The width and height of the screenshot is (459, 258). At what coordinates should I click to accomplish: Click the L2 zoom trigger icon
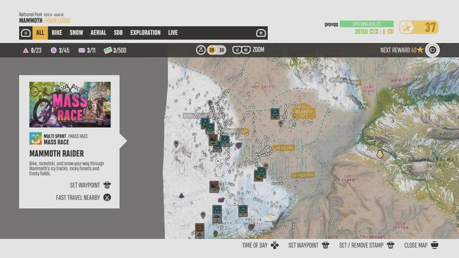pyautogui.click(x=237, y=50)
